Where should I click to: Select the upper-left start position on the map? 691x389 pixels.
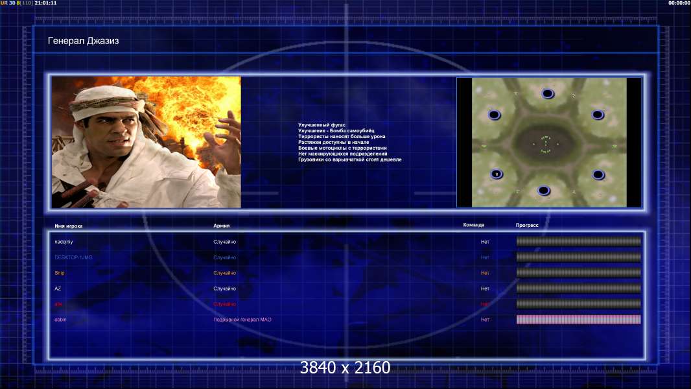(x=494, y=115)
